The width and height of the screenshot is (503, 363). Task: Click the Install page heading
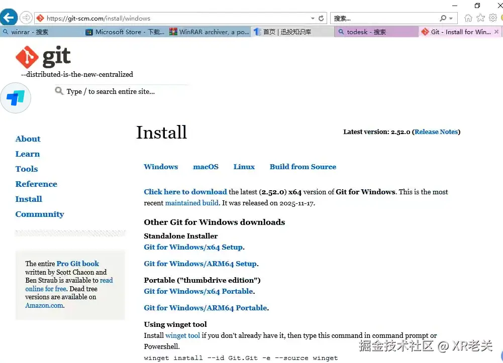pyautogui.click(x=161, y=132)
